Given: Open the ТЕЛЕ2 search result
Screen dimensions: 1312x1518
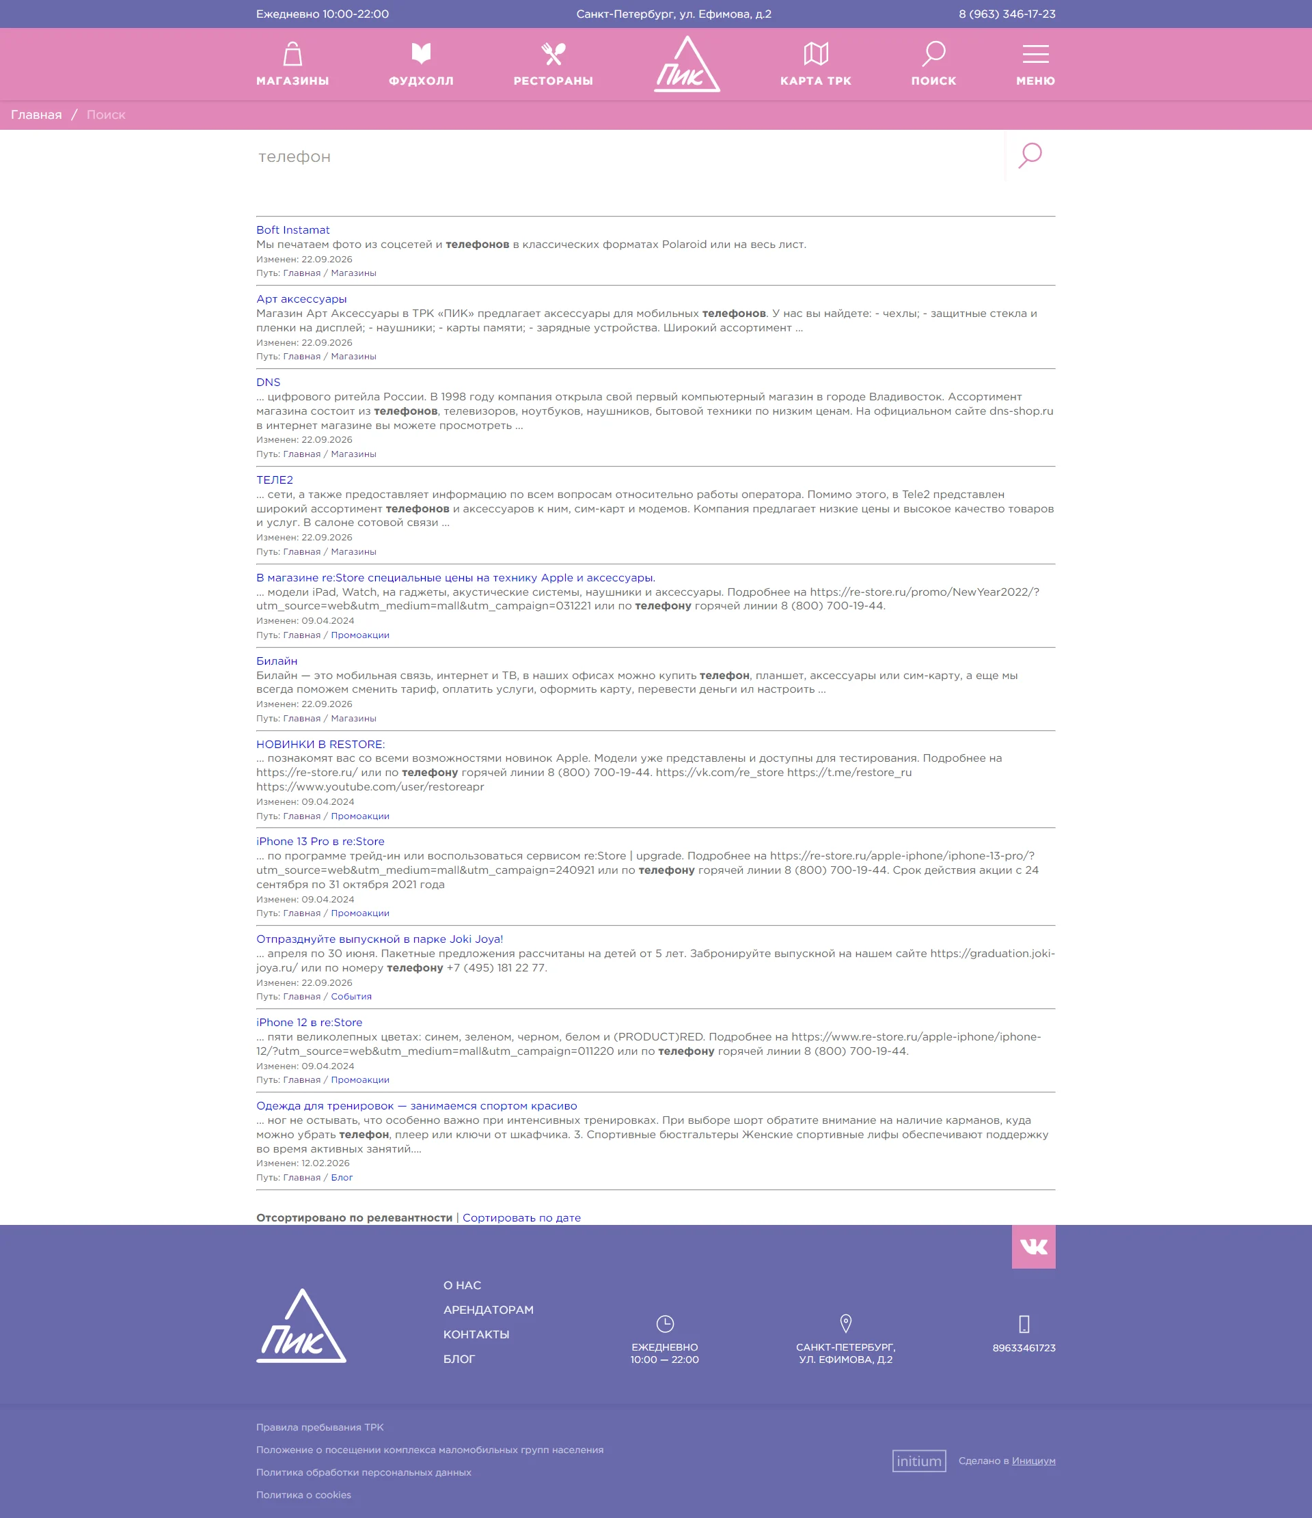Looking at the screenshot, I should (x=274, y=480).
